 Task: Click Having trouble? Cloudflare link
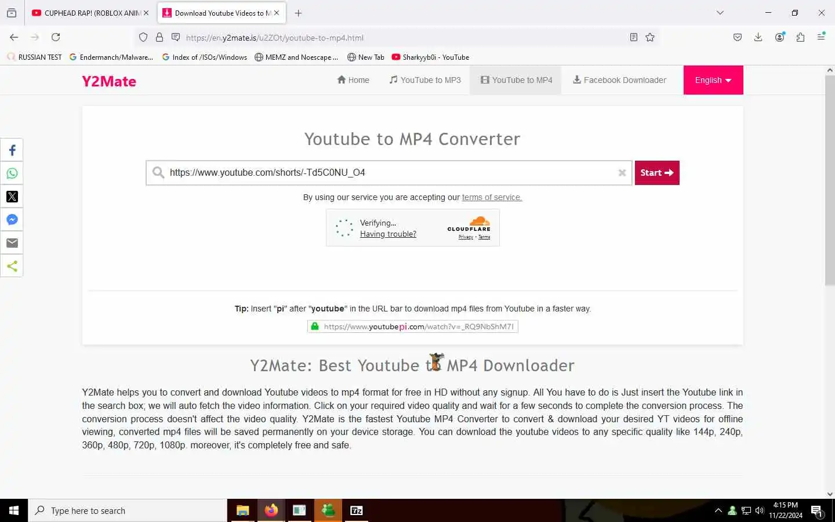point(388,234)
